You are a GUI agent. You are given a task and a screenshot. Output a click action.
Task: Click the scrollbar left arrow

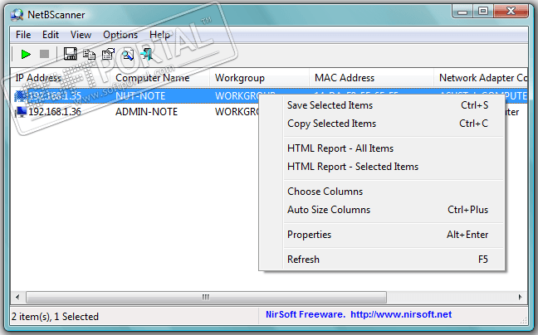tap(17, 297)
